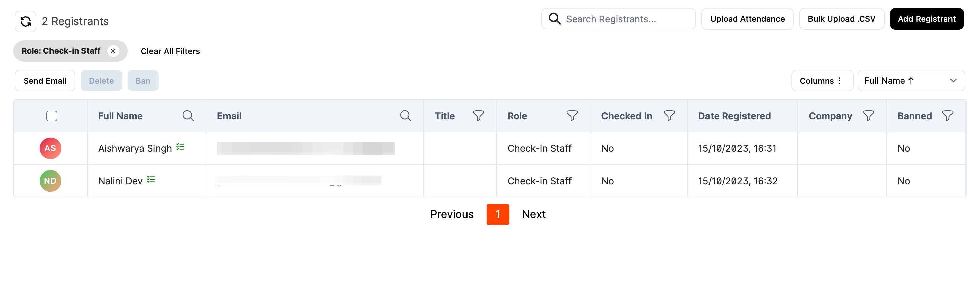The height and width of the screenshot is (294, 968).
Task: Click the Company column filter icon
Action: coord(868,116)
